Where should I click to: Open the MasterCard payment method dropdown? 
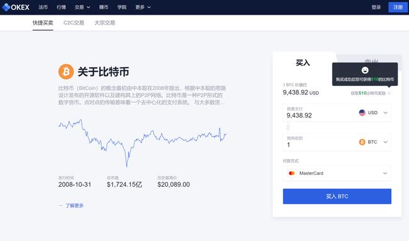click(337, 173)
